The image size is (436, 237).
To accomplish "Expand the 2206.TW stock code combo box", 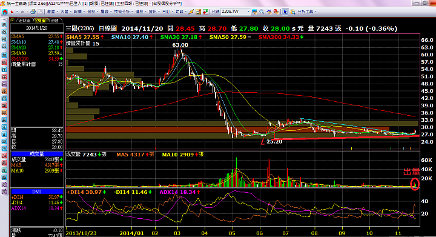I will tap(248, 12).
